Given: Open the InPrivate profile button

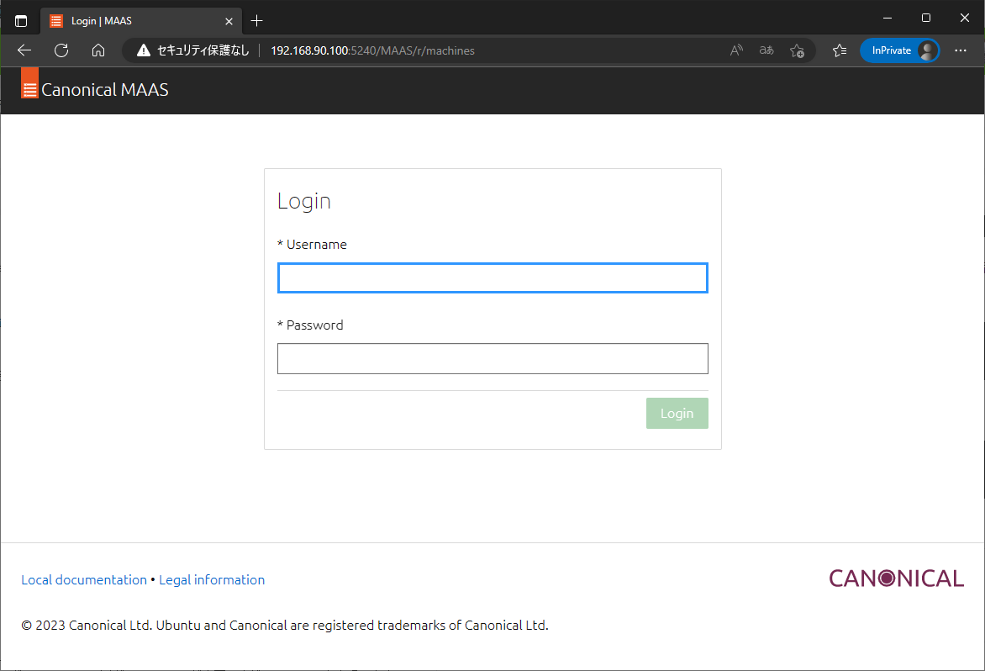Looking at the screenshot, I should tap(899, 50).
